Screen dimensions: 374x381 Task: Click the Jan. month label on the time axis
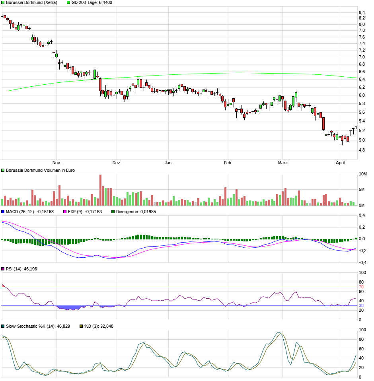click(x=168, y=163)
